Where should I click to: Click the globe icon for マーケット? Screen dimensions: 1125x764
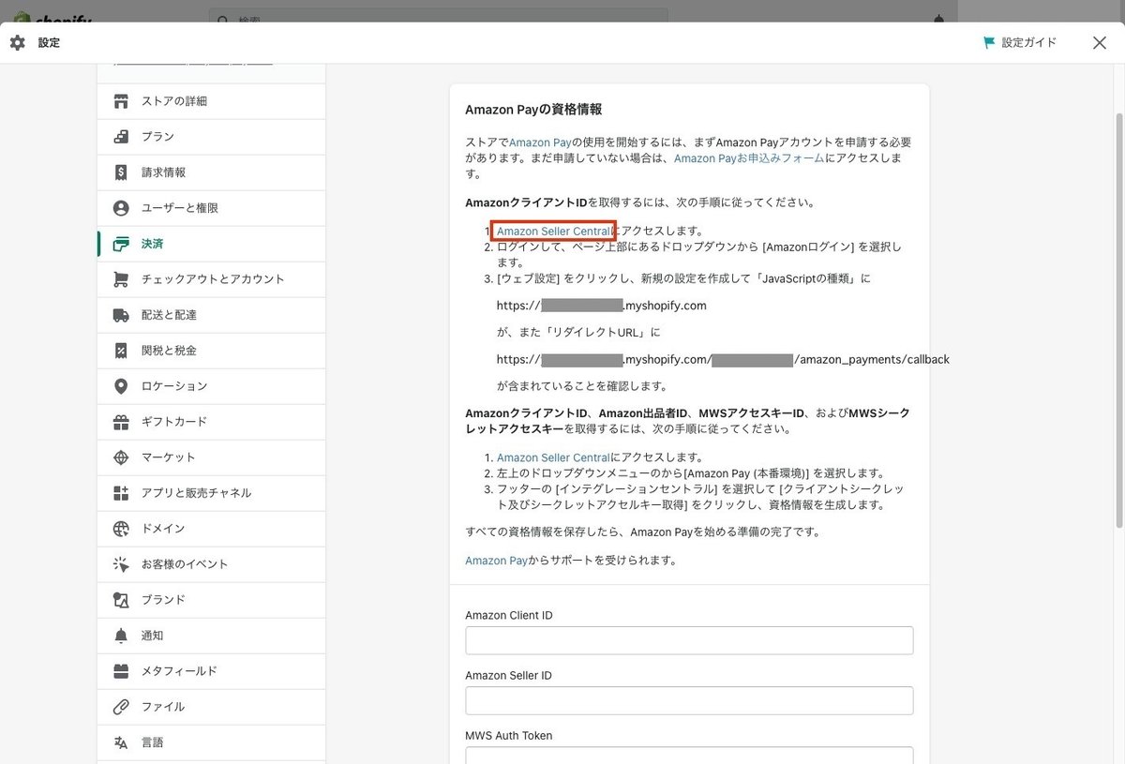(121, 457)
